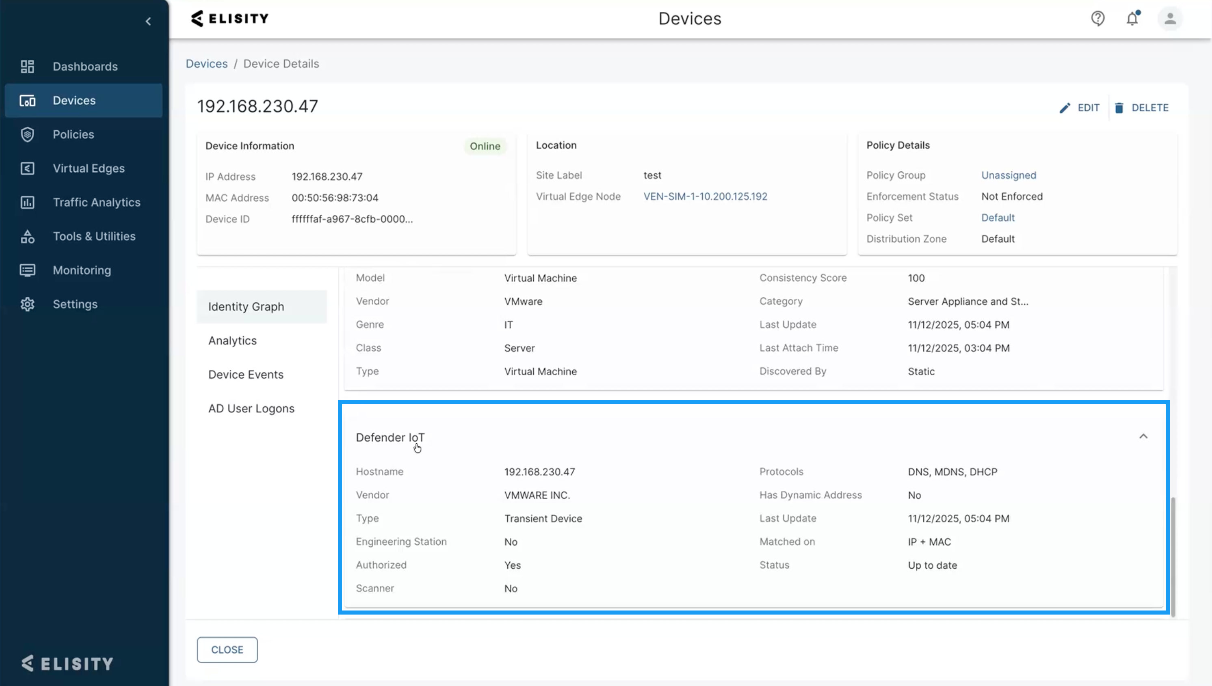Screen dimensions: 1212x686
Task: Open Tools & Utilities menu
Action: coord(94,236)
